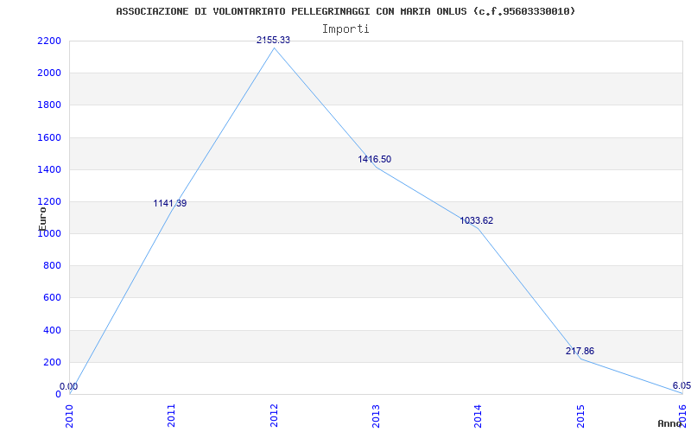Viewport: 691px width, 432px height.
Task: Click the 400 y-axis tick label
Action: coord(52,330)
